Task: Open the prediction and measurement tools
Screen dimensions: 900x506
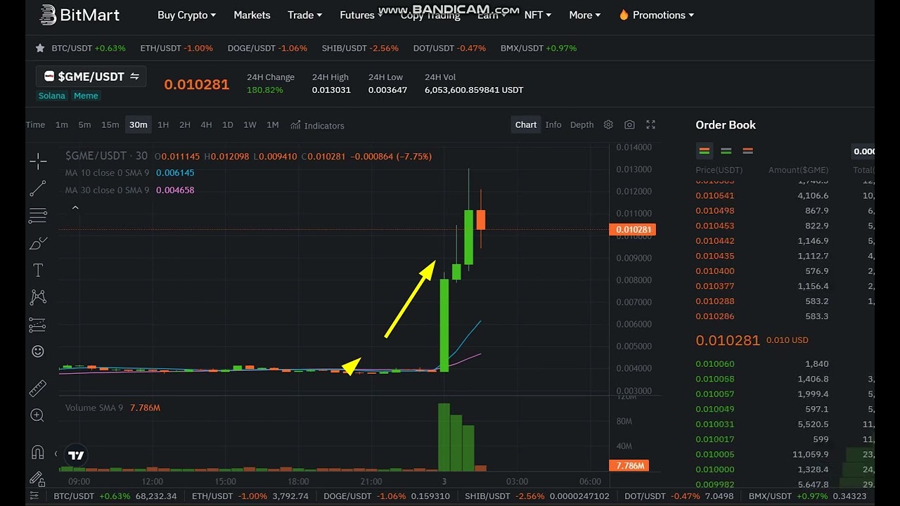Action: pos(38,325)
